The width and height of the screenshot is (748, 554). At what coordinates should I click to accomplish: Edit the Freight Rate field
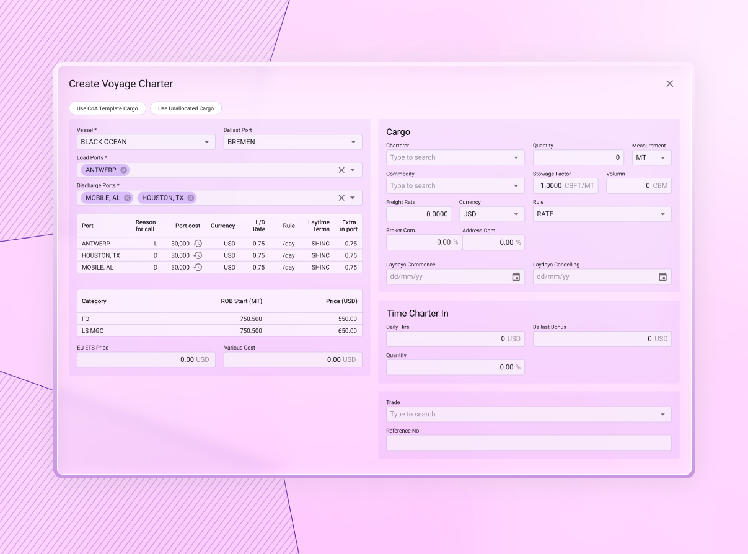[x=419, y=214]
